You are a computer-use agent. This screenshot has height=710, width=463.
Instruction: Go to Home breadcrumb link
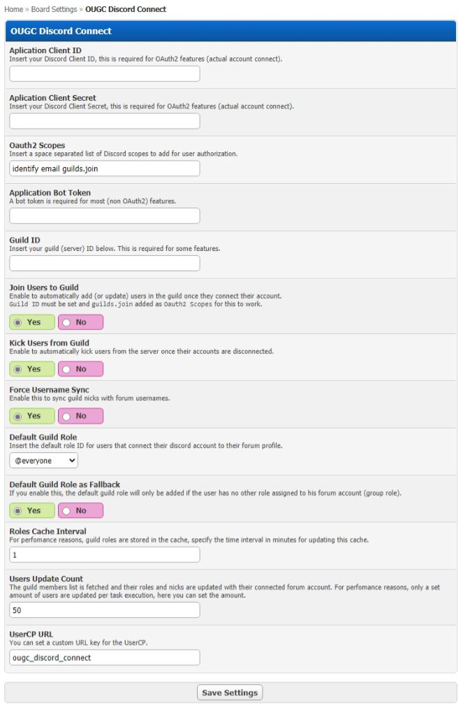click(13, 9)
